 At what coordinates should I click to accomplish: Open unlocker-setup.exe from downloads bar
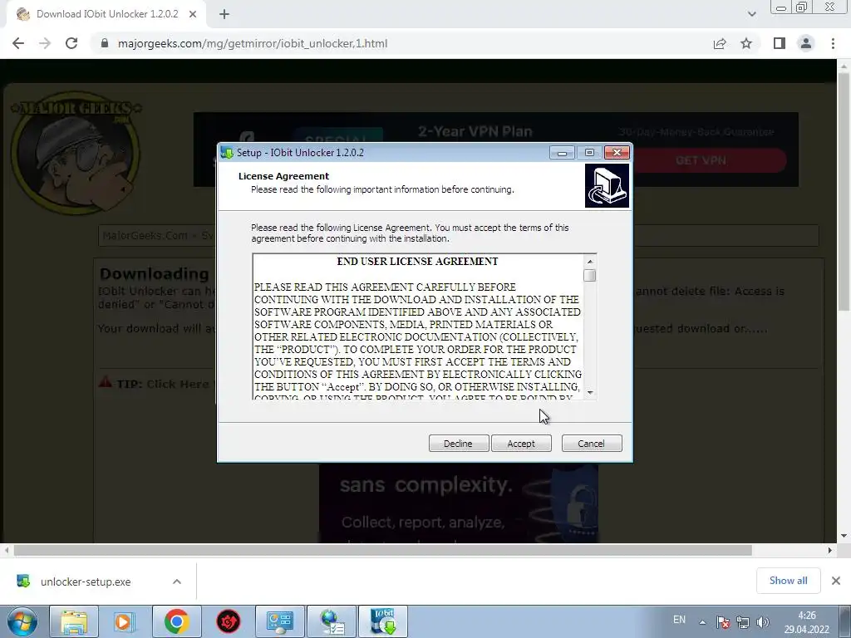(x=86, y=582)
